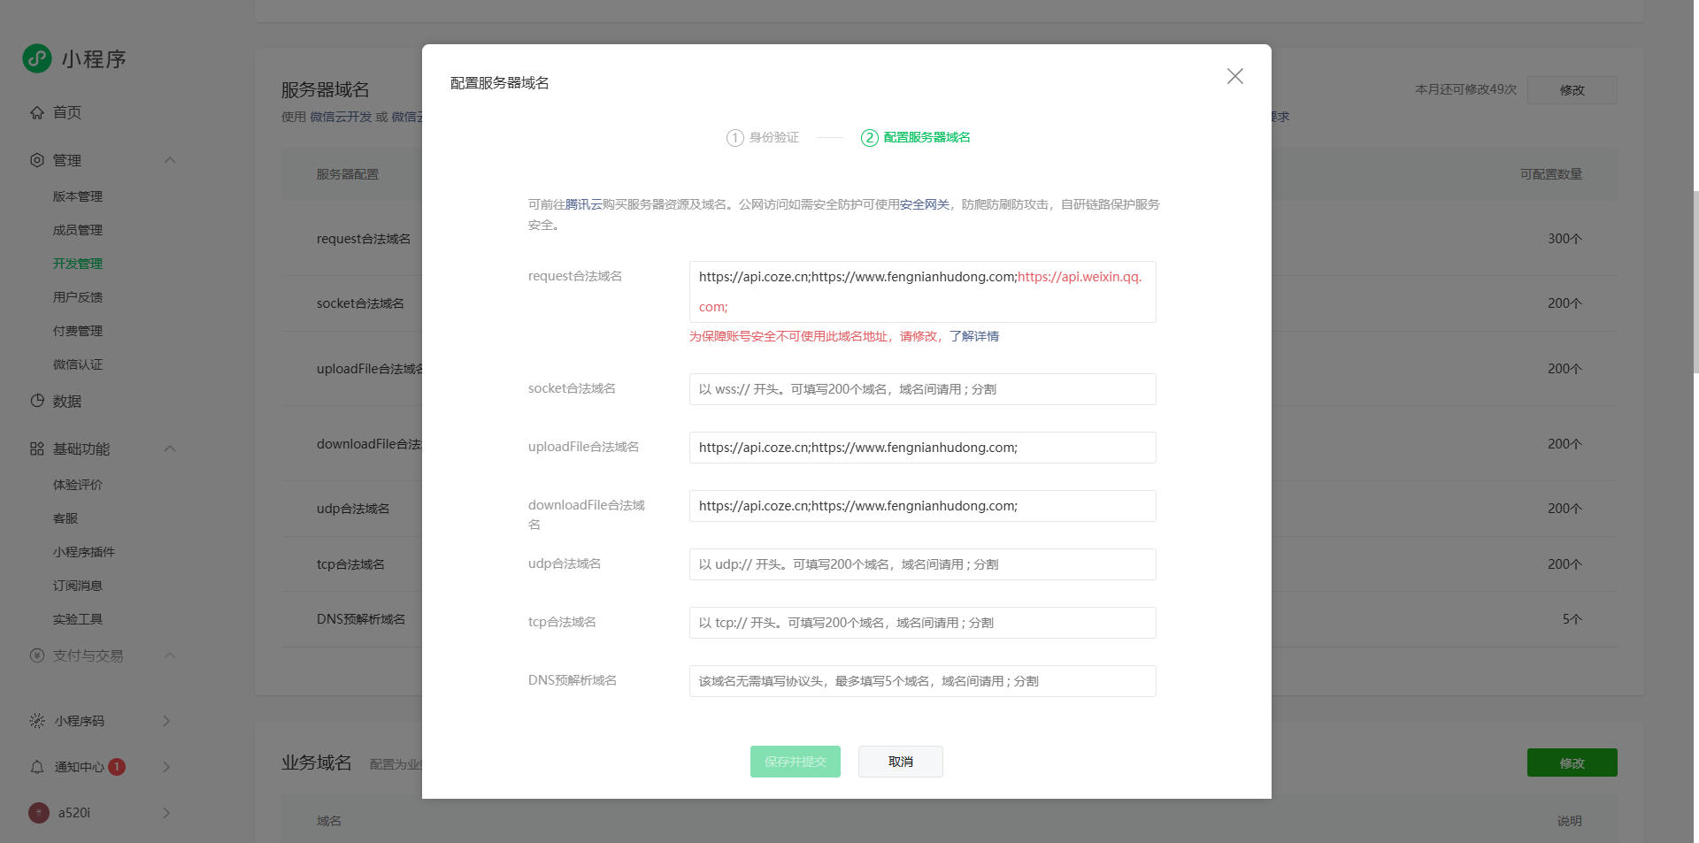Focus the tcp合法域名 input field
This screenshot has width=1699, height=843.
pyautogui.click(x=923, y=623)
